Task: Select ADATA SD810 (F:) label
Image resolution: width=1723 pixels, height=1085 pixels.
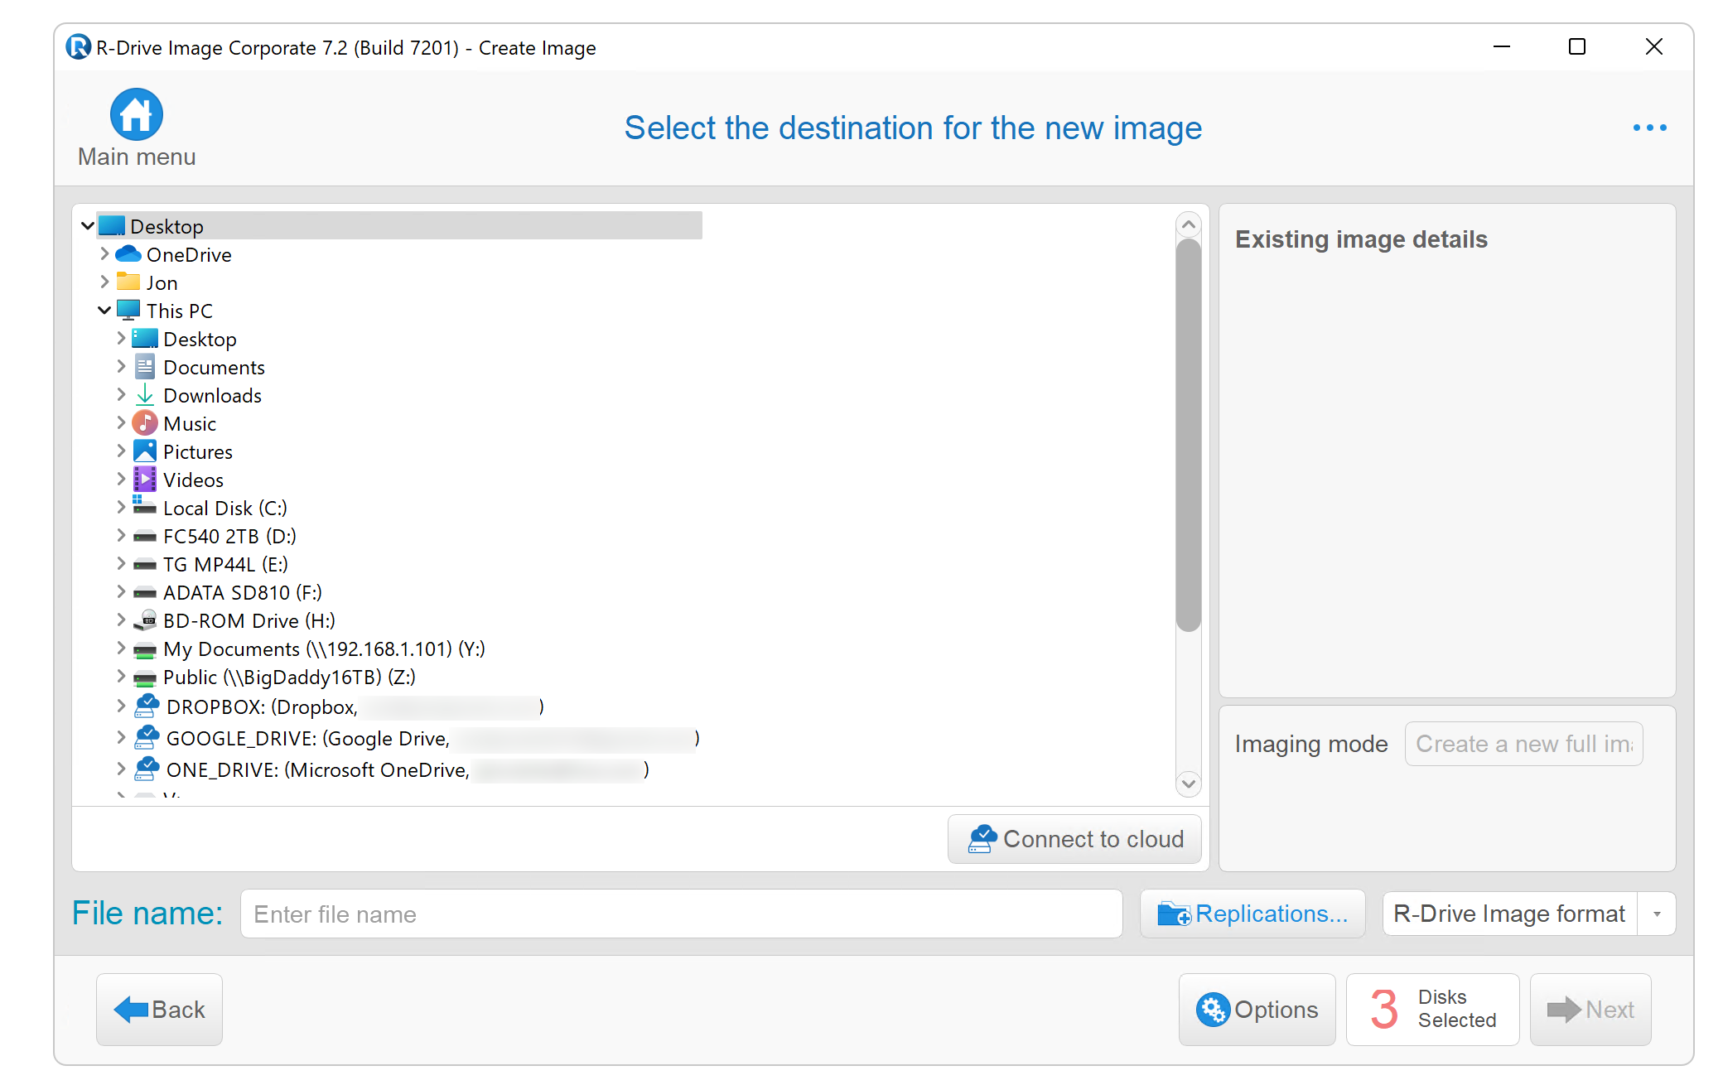Action: coord(242,592)
